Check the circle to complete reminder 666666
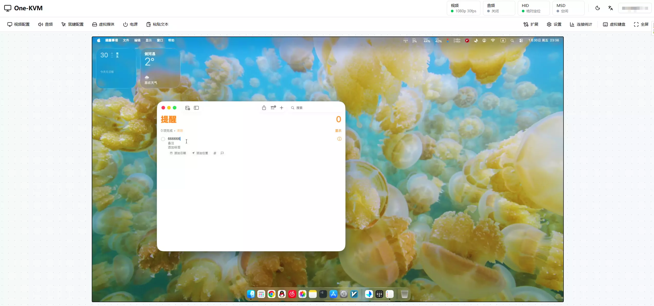Screen dimensions: 654x306 163,139
